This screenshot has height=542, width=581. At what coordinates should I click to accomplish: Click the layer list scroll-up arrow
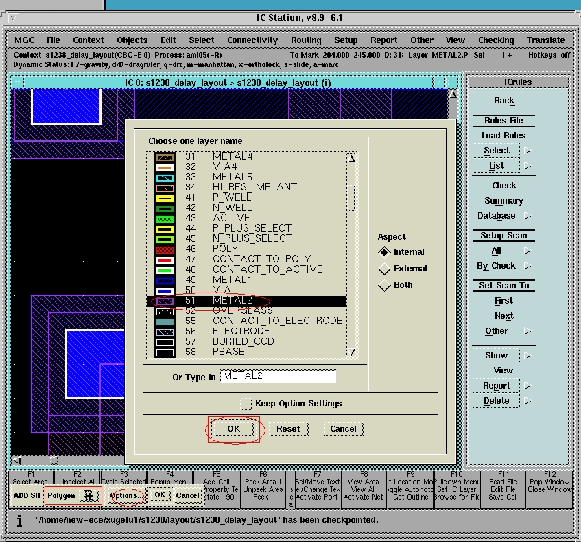point(353,158)
